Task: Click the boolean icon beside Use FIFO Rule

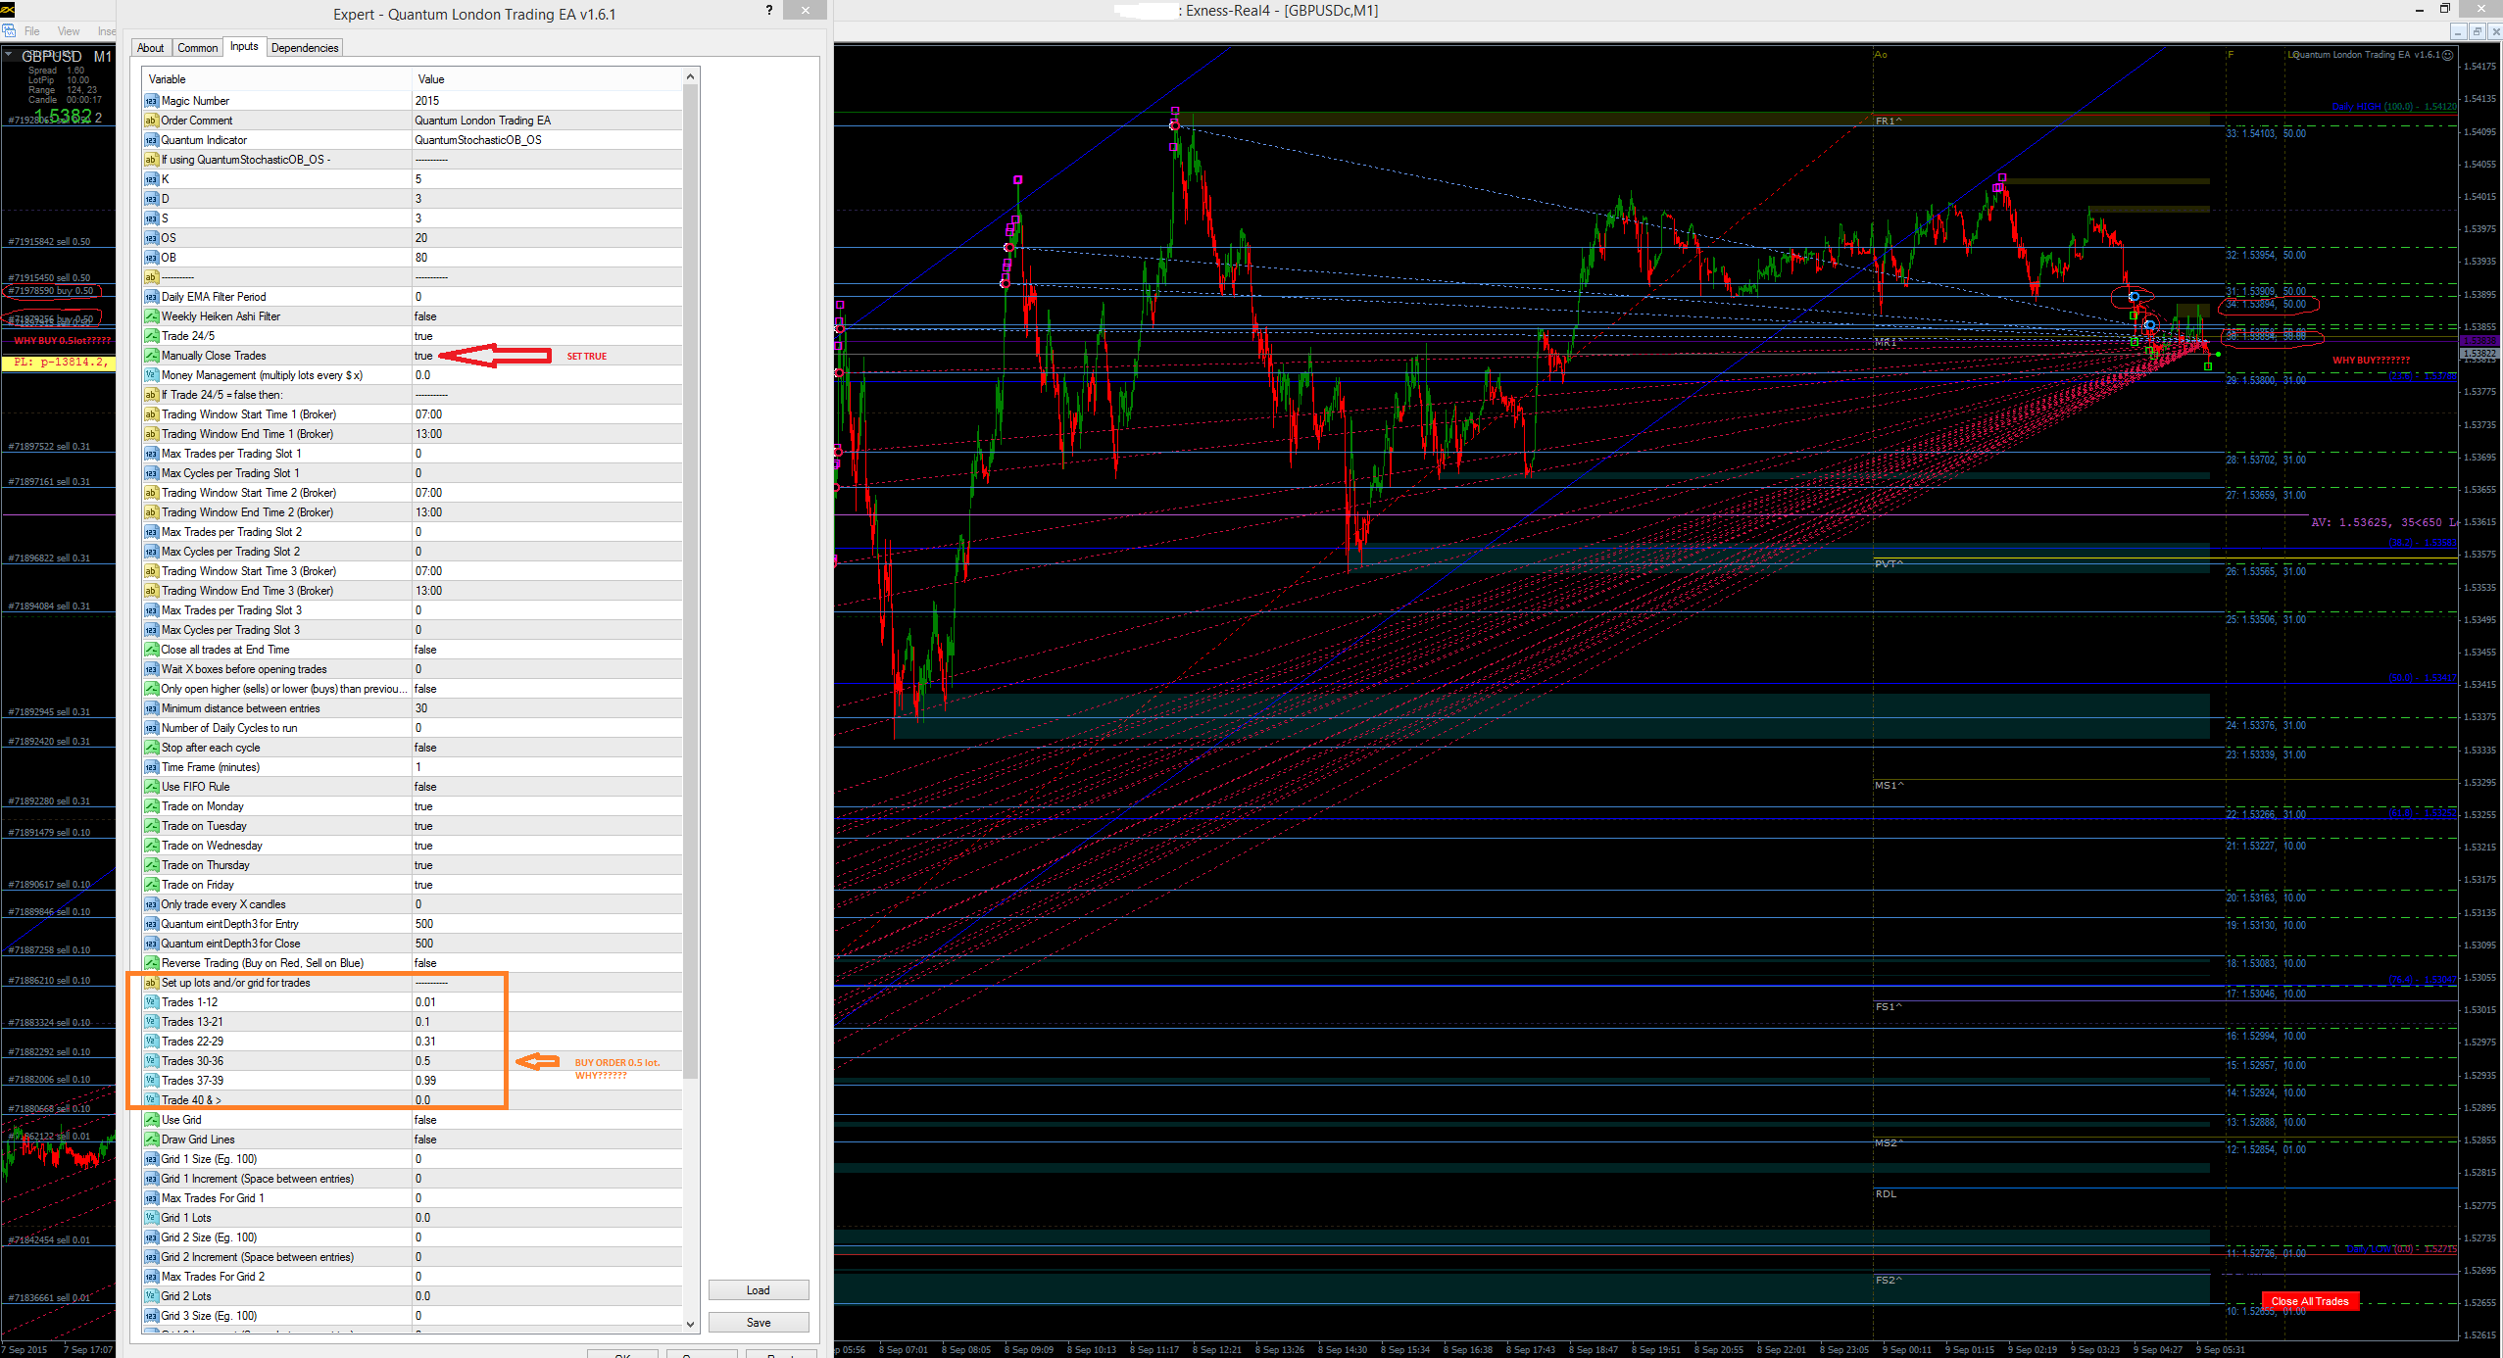Action: pos(151,787)
